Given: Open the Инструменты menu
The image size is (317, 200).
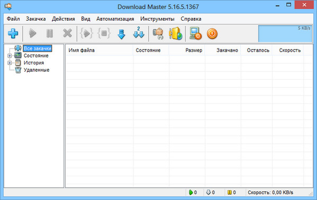Looking at the screenshot, I should tap(157, 19).
